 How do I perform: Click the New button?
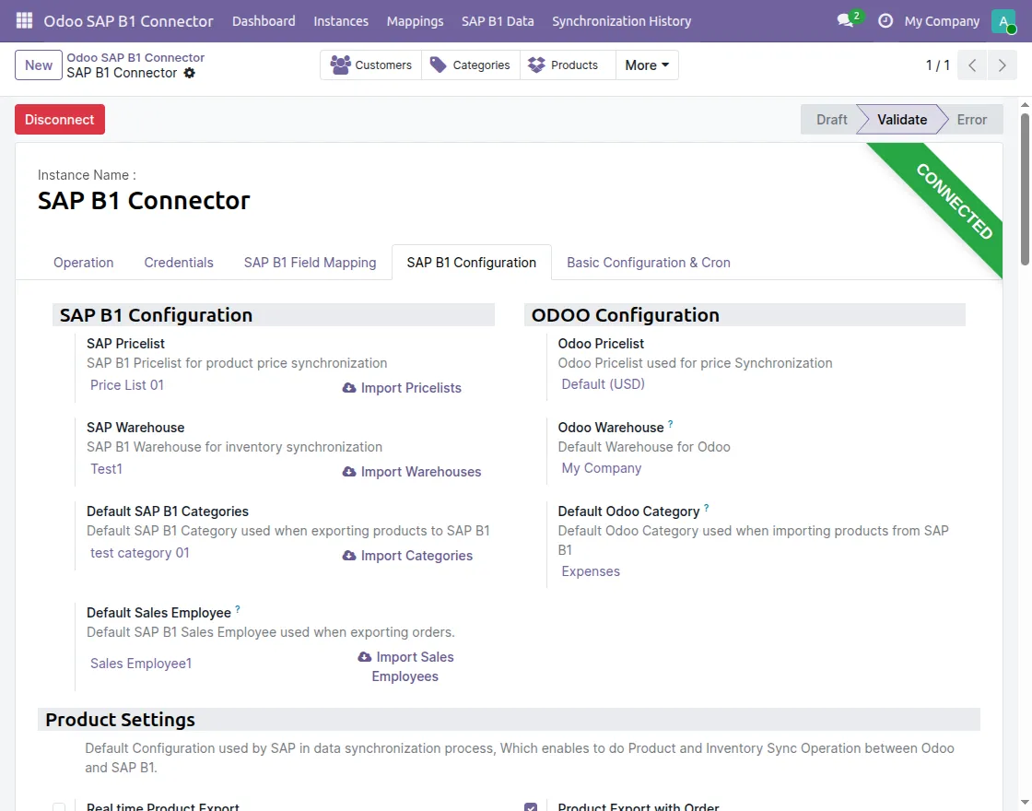[x=38, y=65]
